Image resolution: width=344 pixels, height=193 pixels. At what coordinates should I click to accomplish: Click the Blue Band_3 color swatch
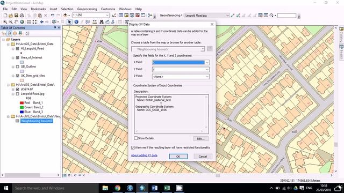[x=21, y=112]
